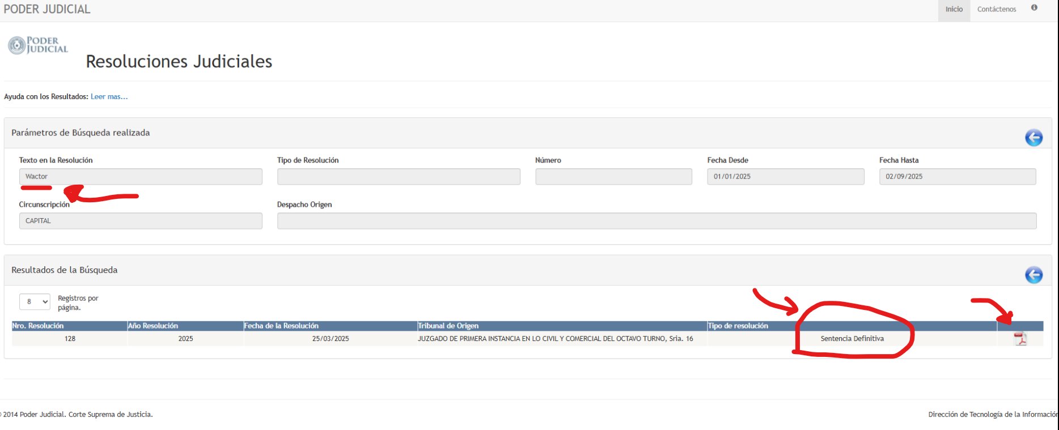The image size is (1059, 430).
Task: Click the Texto en la Resolución field
Action: (141, 177)
